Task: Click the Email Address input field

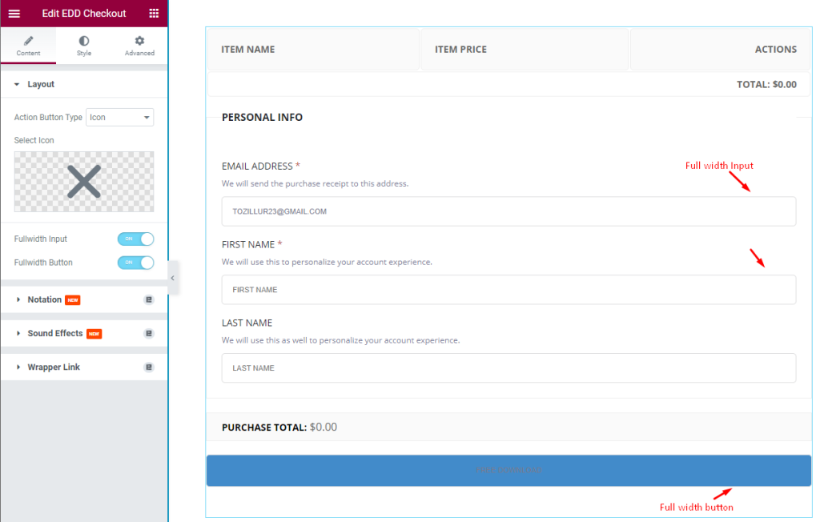Action: (508, 211)
